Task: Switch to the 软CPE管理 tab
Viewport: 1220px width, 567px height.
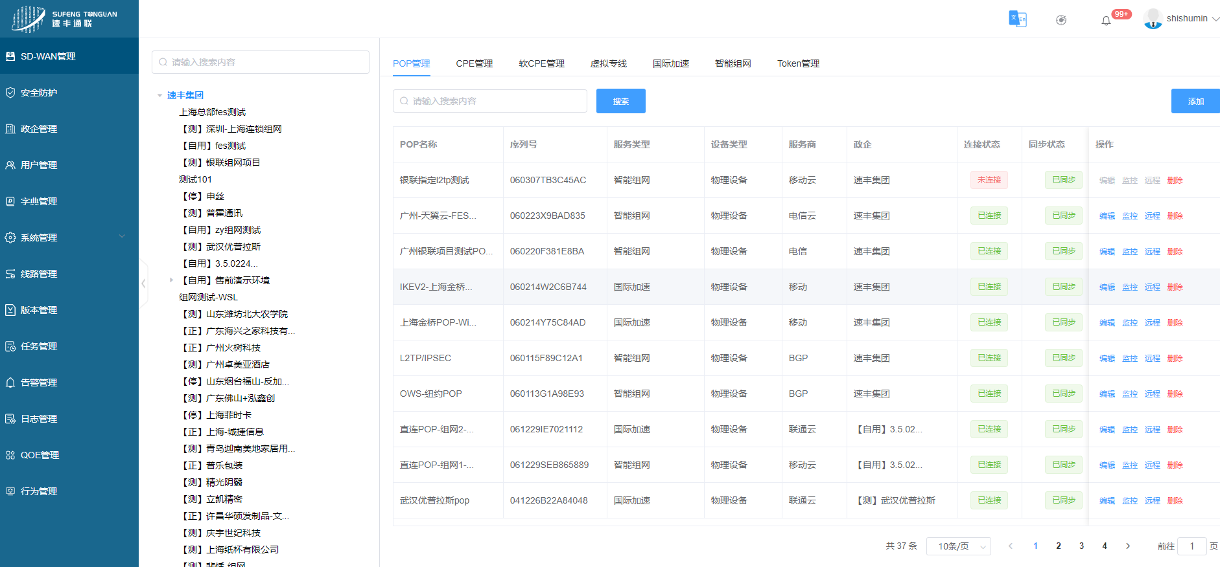Action: click(542, 63)
